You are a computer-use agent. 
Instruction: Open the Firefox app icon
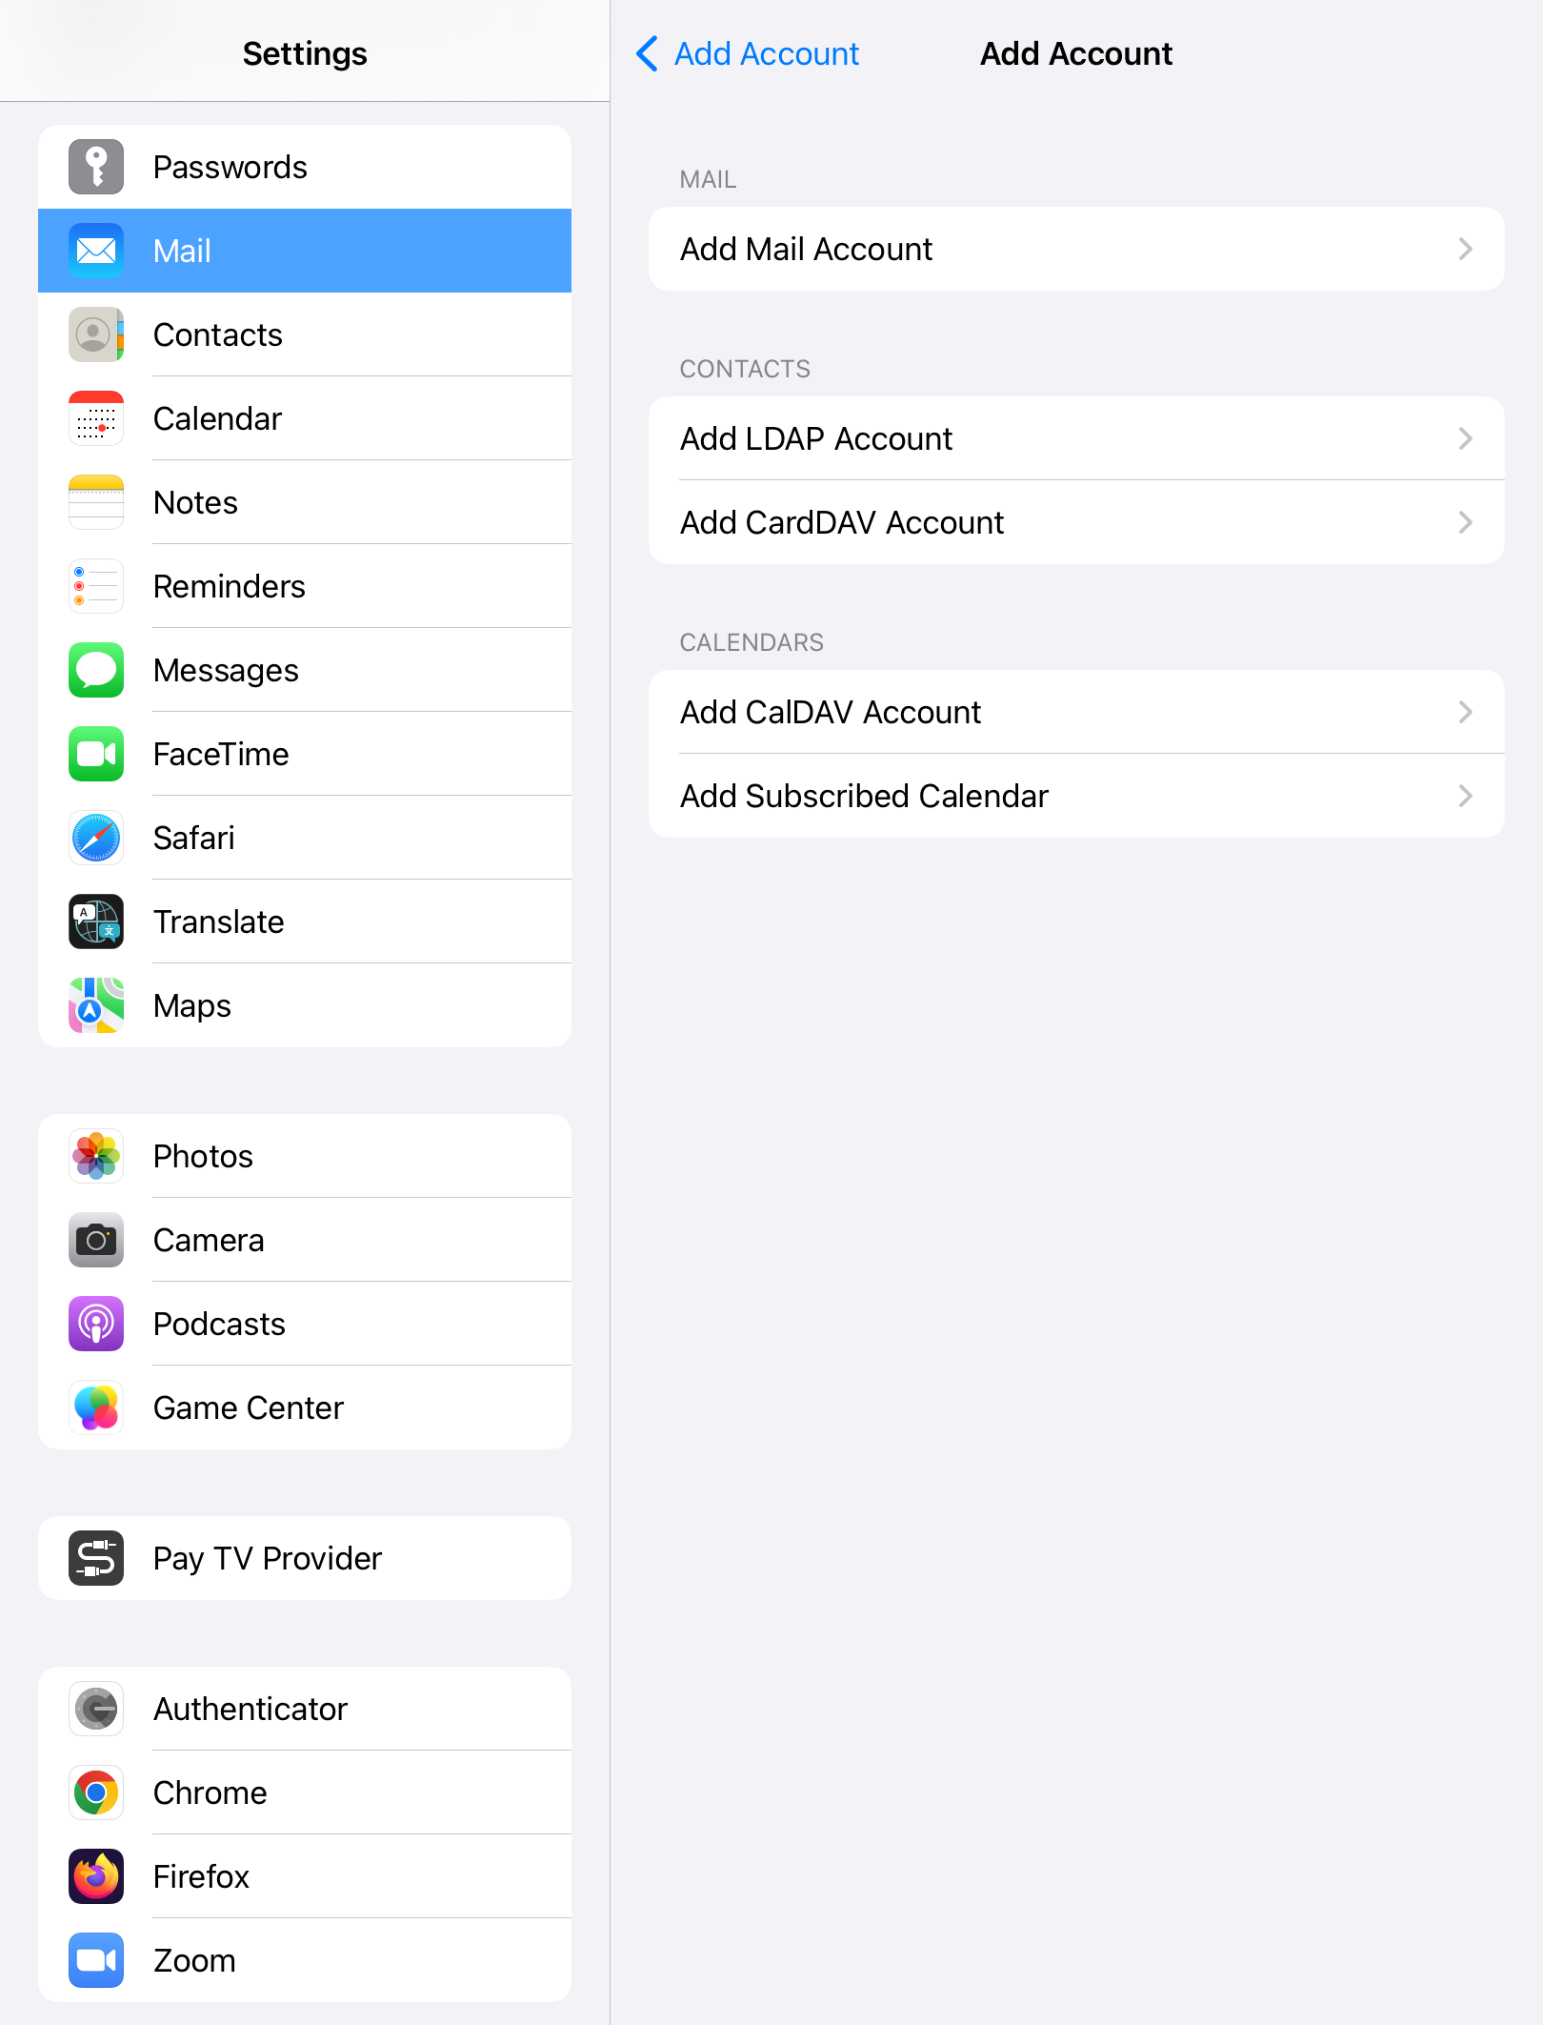96,1876
